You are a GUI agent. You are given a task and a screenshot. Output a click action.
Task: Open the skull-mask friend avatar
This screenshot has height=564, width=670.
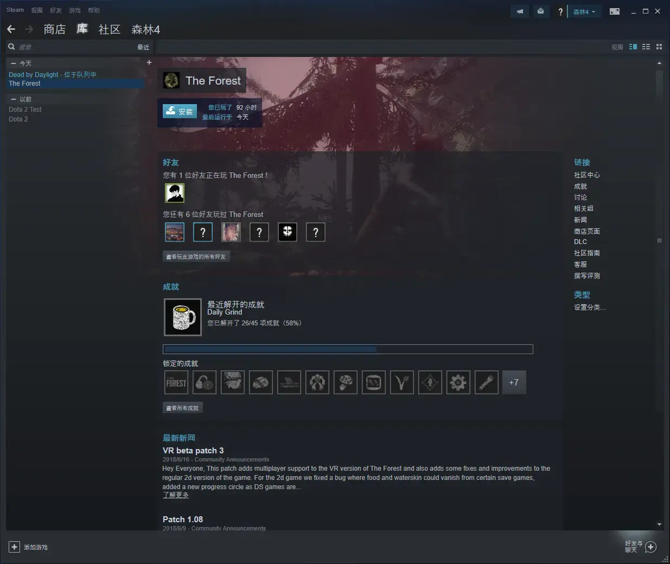tap(288, 232)
